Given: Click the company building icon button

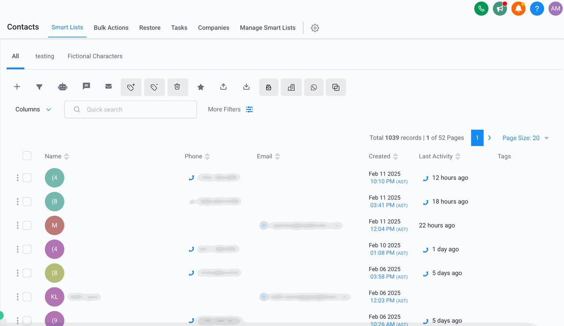Looking at the screenshot, I should (291, 87).
